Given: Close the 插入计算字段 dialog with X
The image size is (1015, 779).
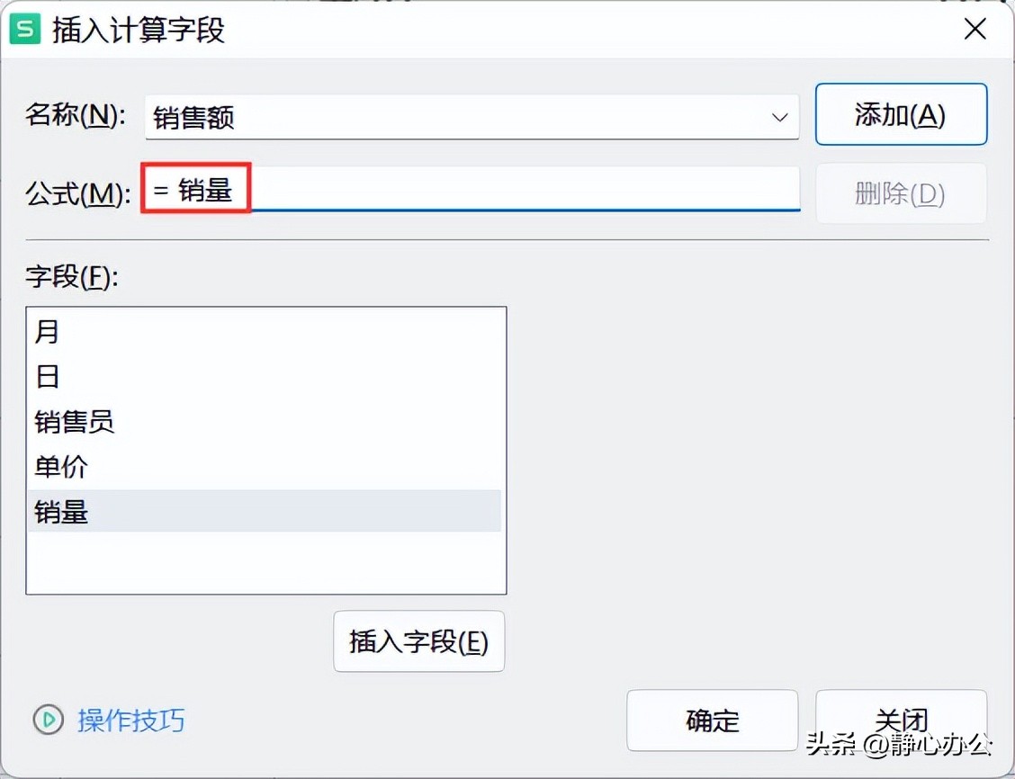Looking at the screenshot, I should point(975,29).
